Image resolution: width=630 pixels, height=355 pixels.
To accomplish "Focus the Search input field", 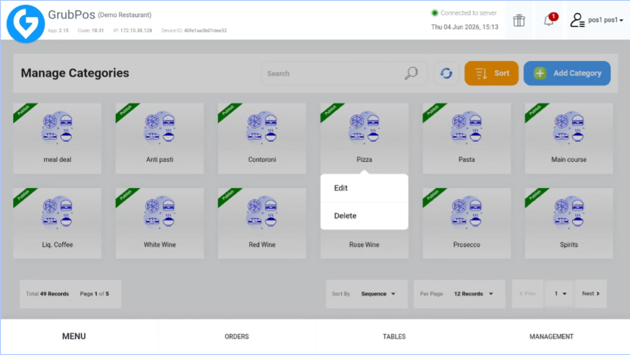I will pos(344,73).
